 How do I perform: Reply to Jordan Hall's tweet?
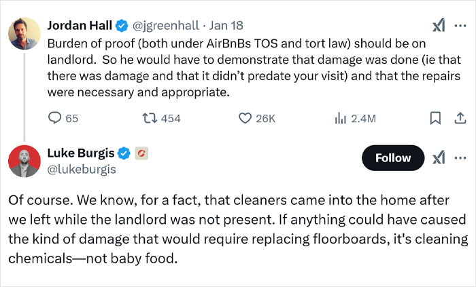56,119
